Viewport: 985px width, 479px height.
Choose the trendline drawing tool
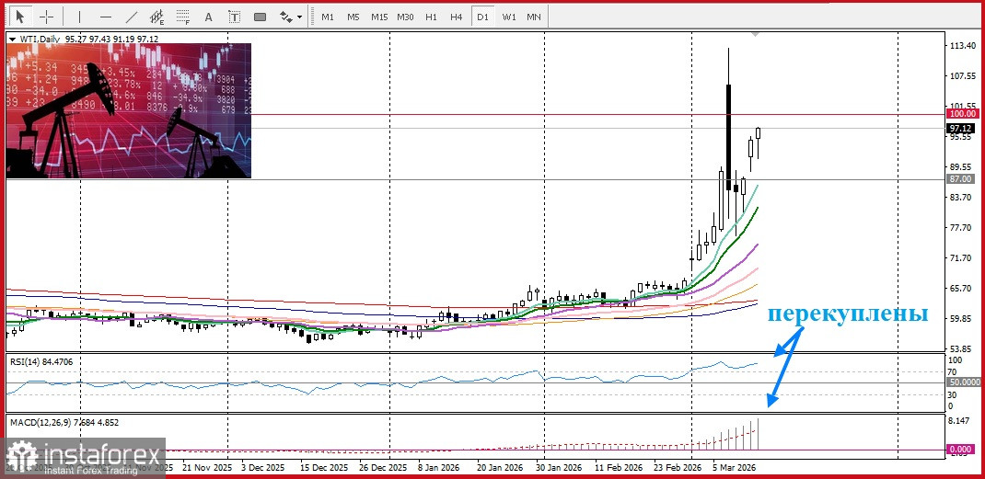132,17
